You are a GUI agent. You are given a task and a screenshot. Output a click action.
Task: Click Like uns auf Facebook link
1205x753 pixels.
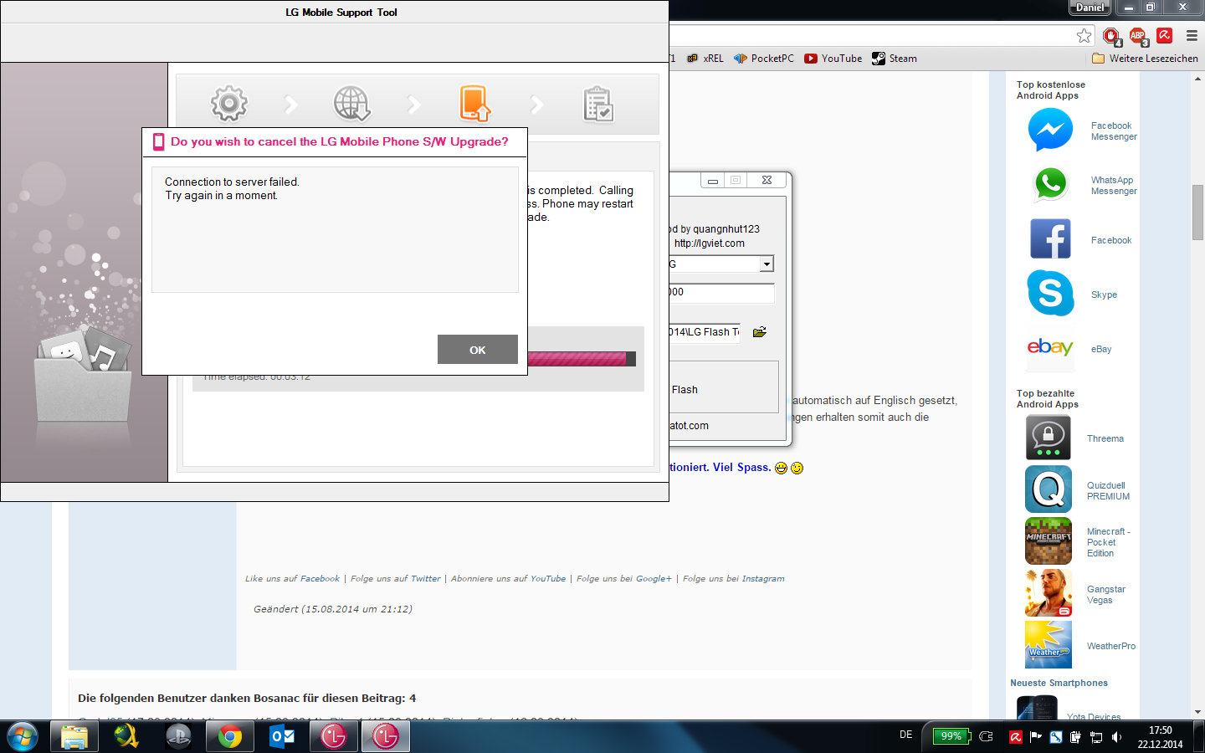[292, 578]
